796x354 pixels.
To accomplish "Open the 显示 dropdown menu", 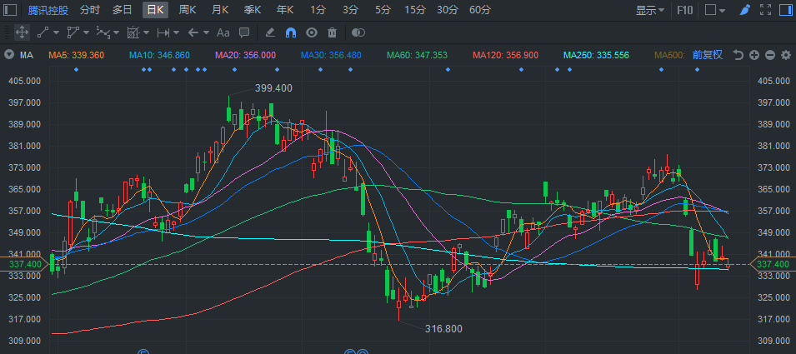I will 650,10.
